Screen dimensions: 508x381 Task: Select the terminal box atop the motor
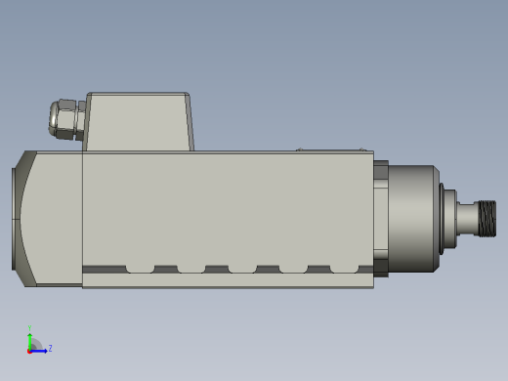139,122
